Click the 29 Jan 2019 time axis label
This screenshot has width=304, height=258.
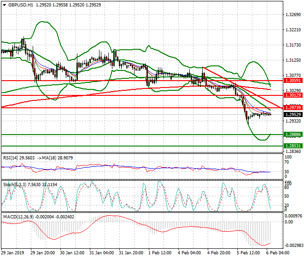tap(12, 253)
